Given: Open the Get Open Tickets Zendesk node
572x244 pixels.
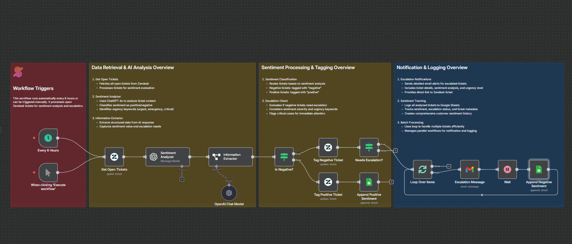Looking at the screenshot, I should point(114,157).
